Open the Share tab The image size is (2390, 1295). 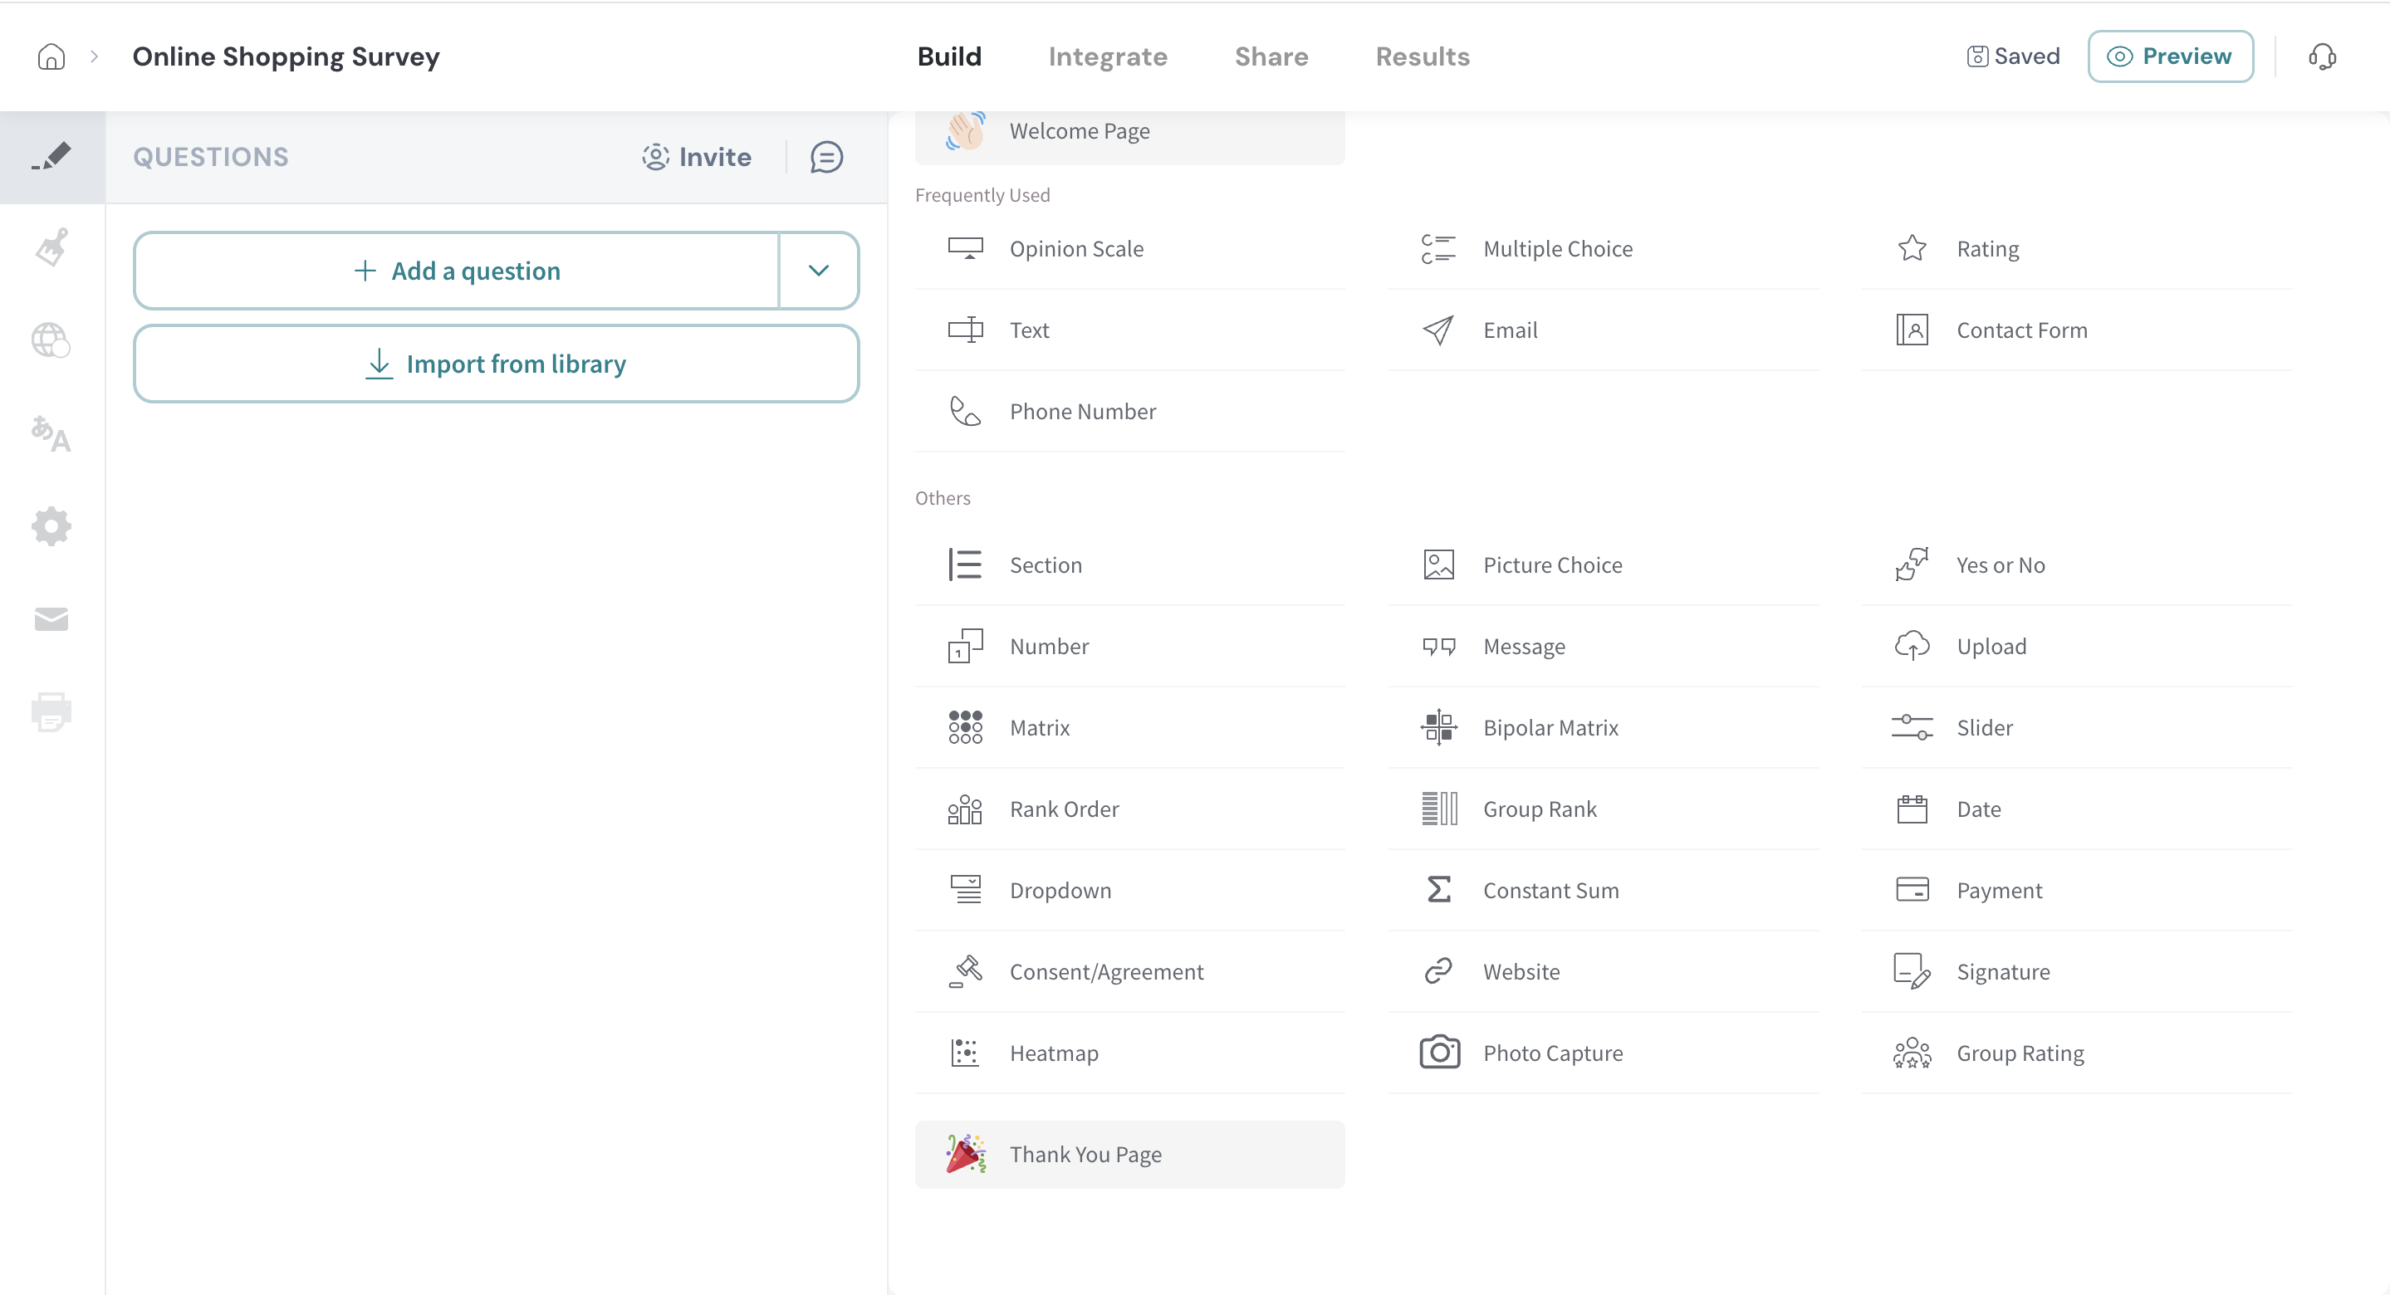tap(1270, 56)
